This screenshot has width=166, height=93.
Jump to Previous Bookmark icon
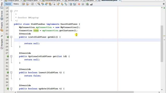pos(58,4)
